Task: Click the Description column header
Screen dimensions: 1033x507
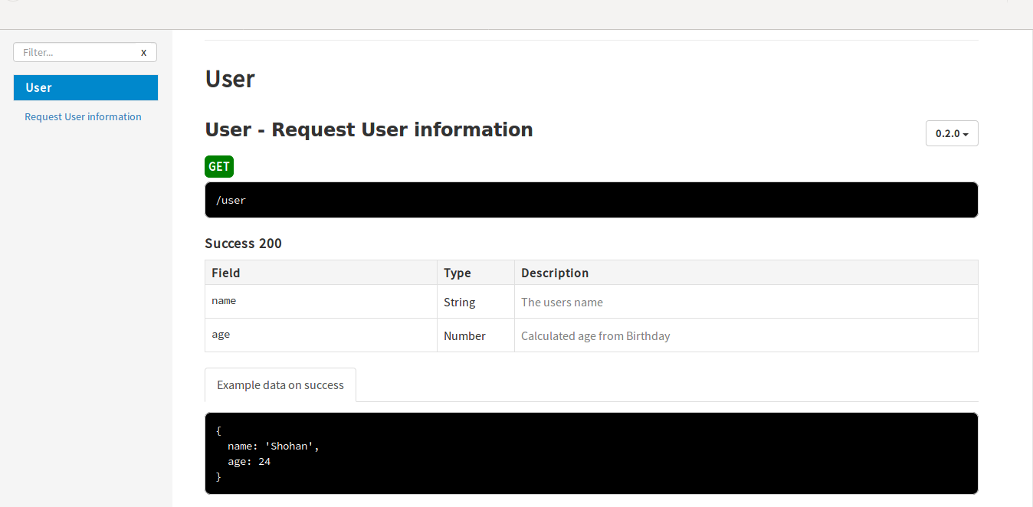Action: 746,273
